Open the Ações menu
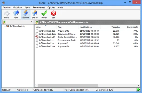This screenshot has width=142, height=93. point(28,7)
